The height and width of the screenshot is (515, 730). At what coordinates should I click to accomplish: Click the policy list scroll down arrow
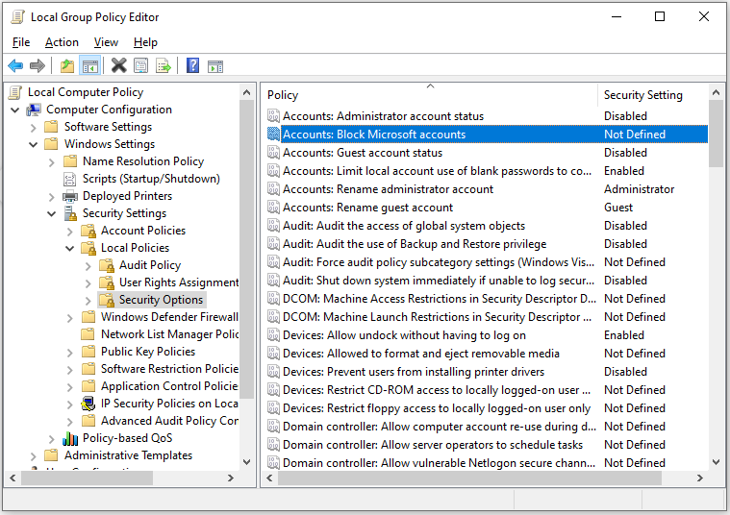pyautogui.click(x=716, y=462)
